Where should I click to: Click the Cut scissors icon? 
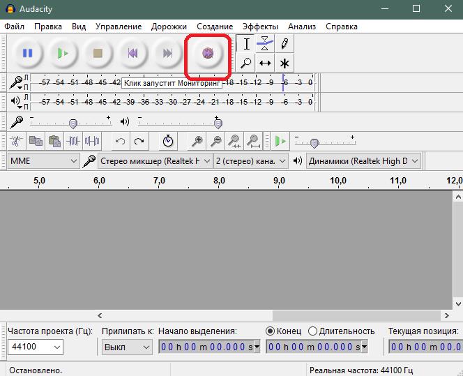click(16, 141)
